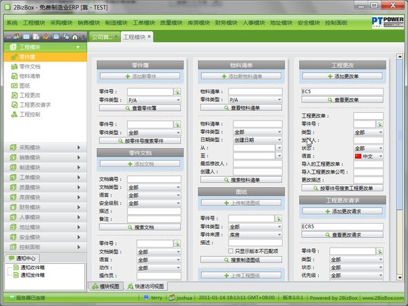Open the 系统 menu
The width and height of the screenshot is (408, 306).
(x=12, y=23)
